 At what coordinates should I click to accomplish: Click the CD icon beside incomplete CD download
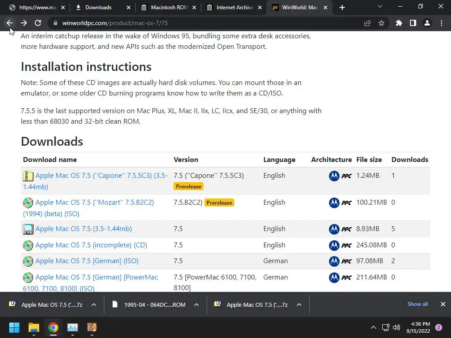[28, 246]
